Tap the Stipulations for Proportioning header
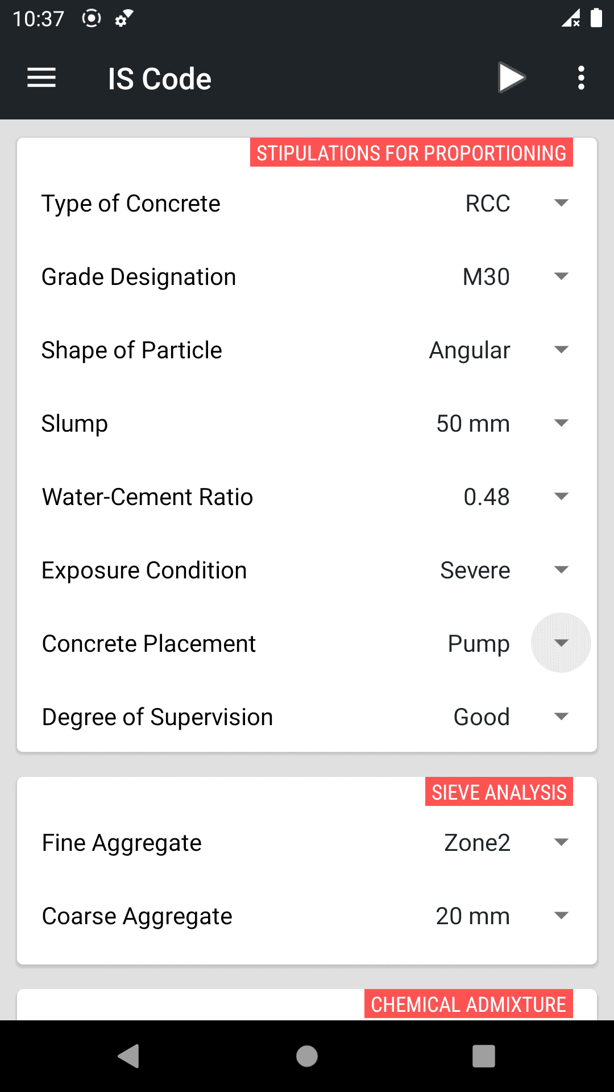The width and height of the screenshot is (614, 1092). [x=411, y=153]
